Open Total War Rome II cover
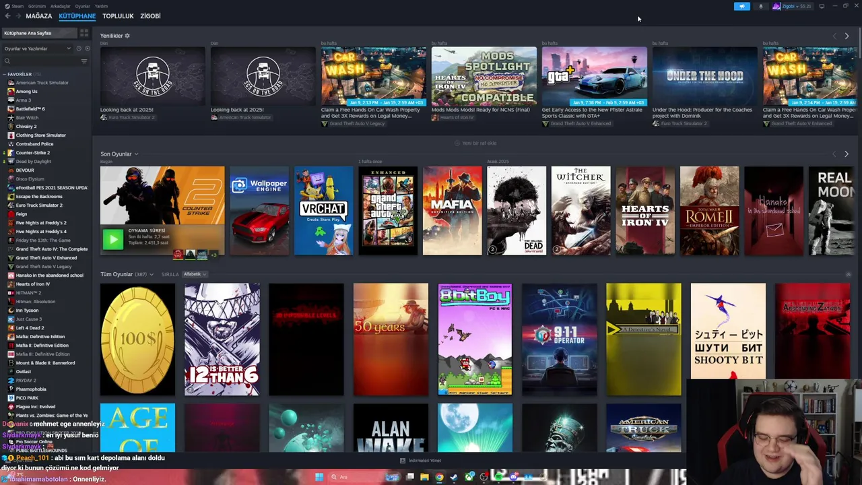 click(709, 211)
